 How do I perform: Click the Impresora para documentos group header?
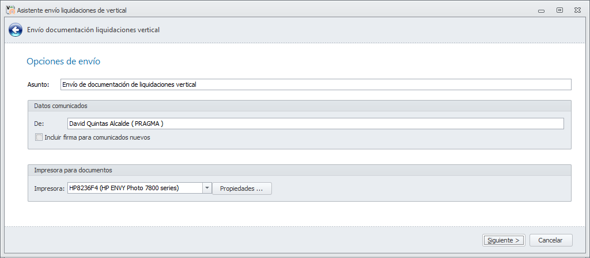[73, 170]
